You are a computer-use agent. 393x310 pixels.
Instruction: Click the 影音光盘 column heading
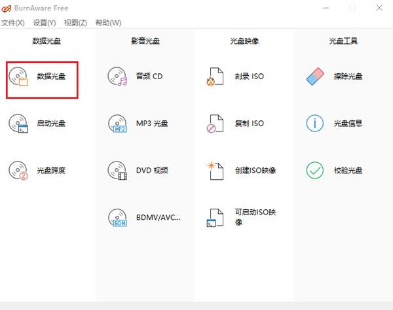[x=145, y=41]
